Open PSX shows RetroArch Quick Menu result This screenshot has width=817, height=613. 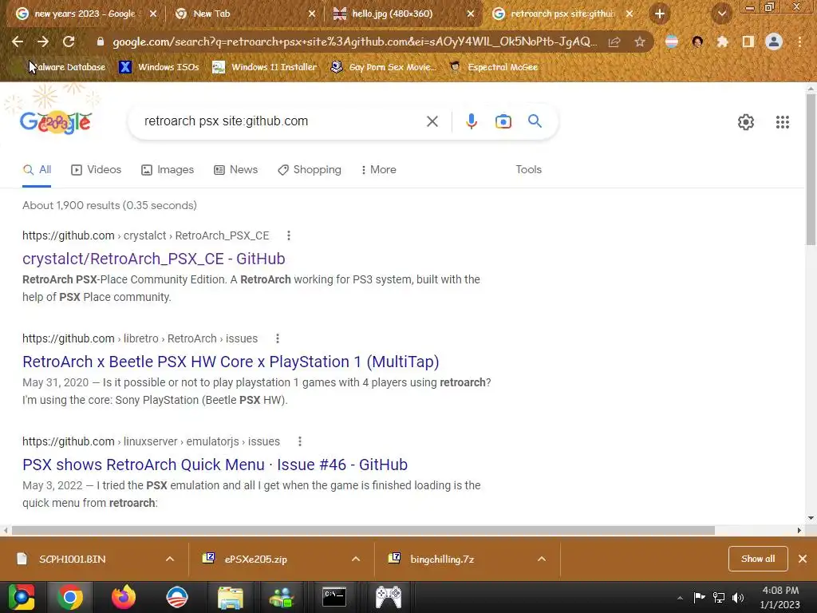click(215, 465)
